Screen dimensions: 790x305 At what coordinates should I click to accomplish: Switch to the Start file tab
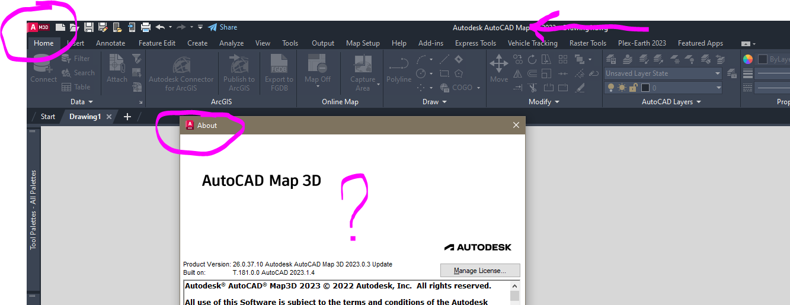pyautogui.click(x=48, y=117)
